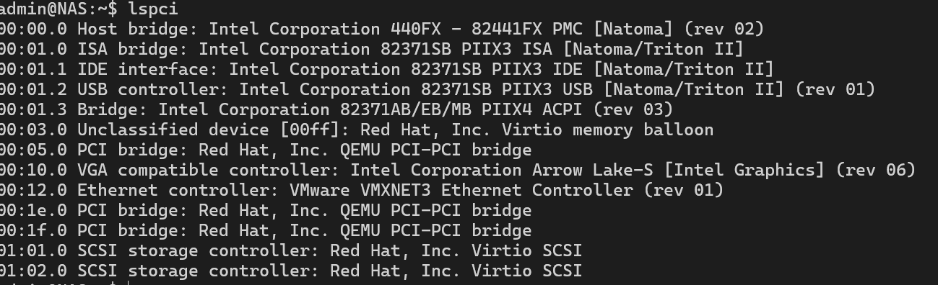Click the VGA compatible controller line
The width and height of the screenshot is (938, 285).
[458, 171]
